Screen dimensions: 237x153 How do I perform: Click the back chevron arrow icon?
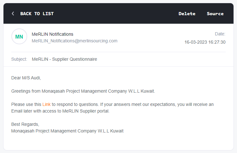click(x=13, y=14)
